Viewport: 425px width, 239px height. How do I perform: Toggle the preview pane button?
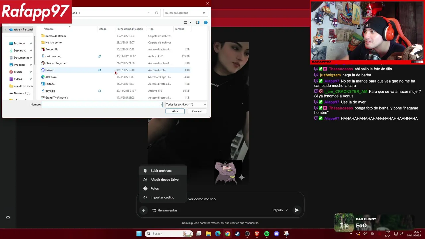pyautogui.click(x=198, y=22)
